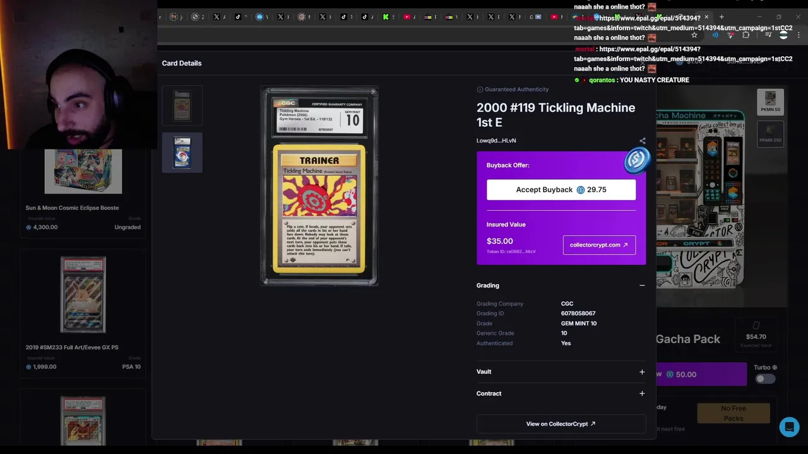Open the Eevee GX PSA 10 card
Viewport: 808px width, 454px height.
pyautogui.click(x=83, y=313)
